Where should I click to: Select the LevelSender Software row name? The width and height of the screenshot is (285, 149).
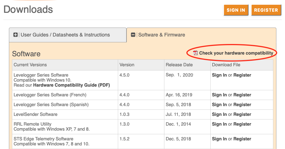pyautogui.click(x=35, y=114)
